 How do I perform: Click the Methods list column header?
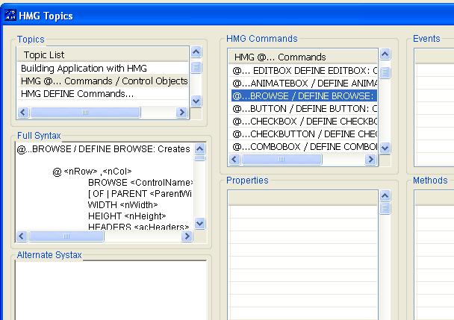coord(435,198)
